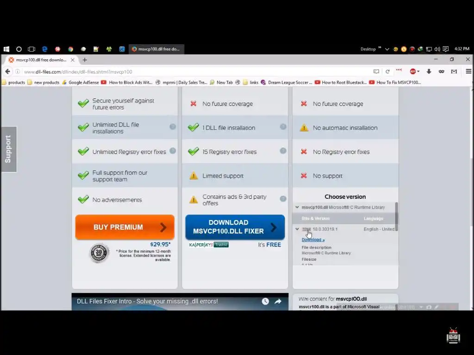Open the 'links' bookmark folder
This screenshot has width=474, height=355.
click(250, 82)
